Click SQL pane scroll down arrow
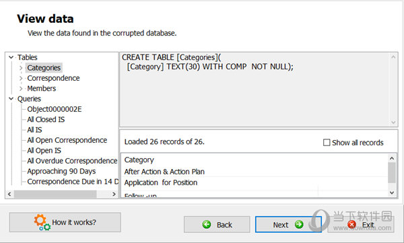The image size is (404, 243). tap(393, 123)
